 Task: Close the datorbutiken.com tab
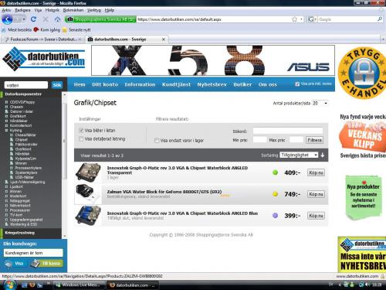click(164, 39)
